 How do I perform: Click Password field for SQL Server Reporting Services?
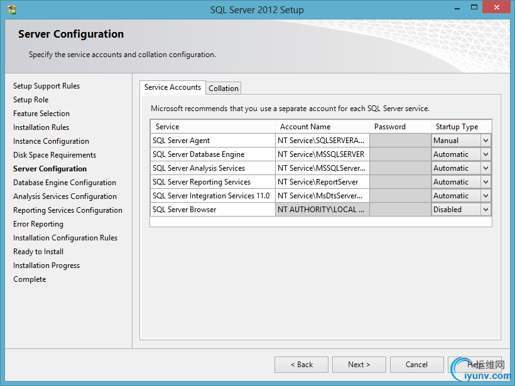400,182
